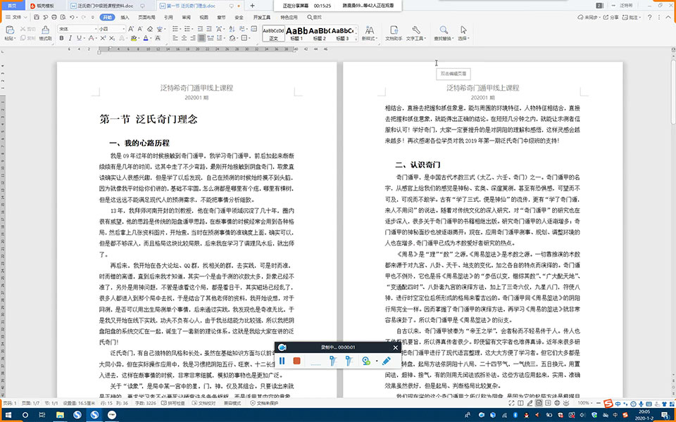Screen dimensions: 676x422
Task: Open the font color dropdown arrow
Action: [150, 38]
